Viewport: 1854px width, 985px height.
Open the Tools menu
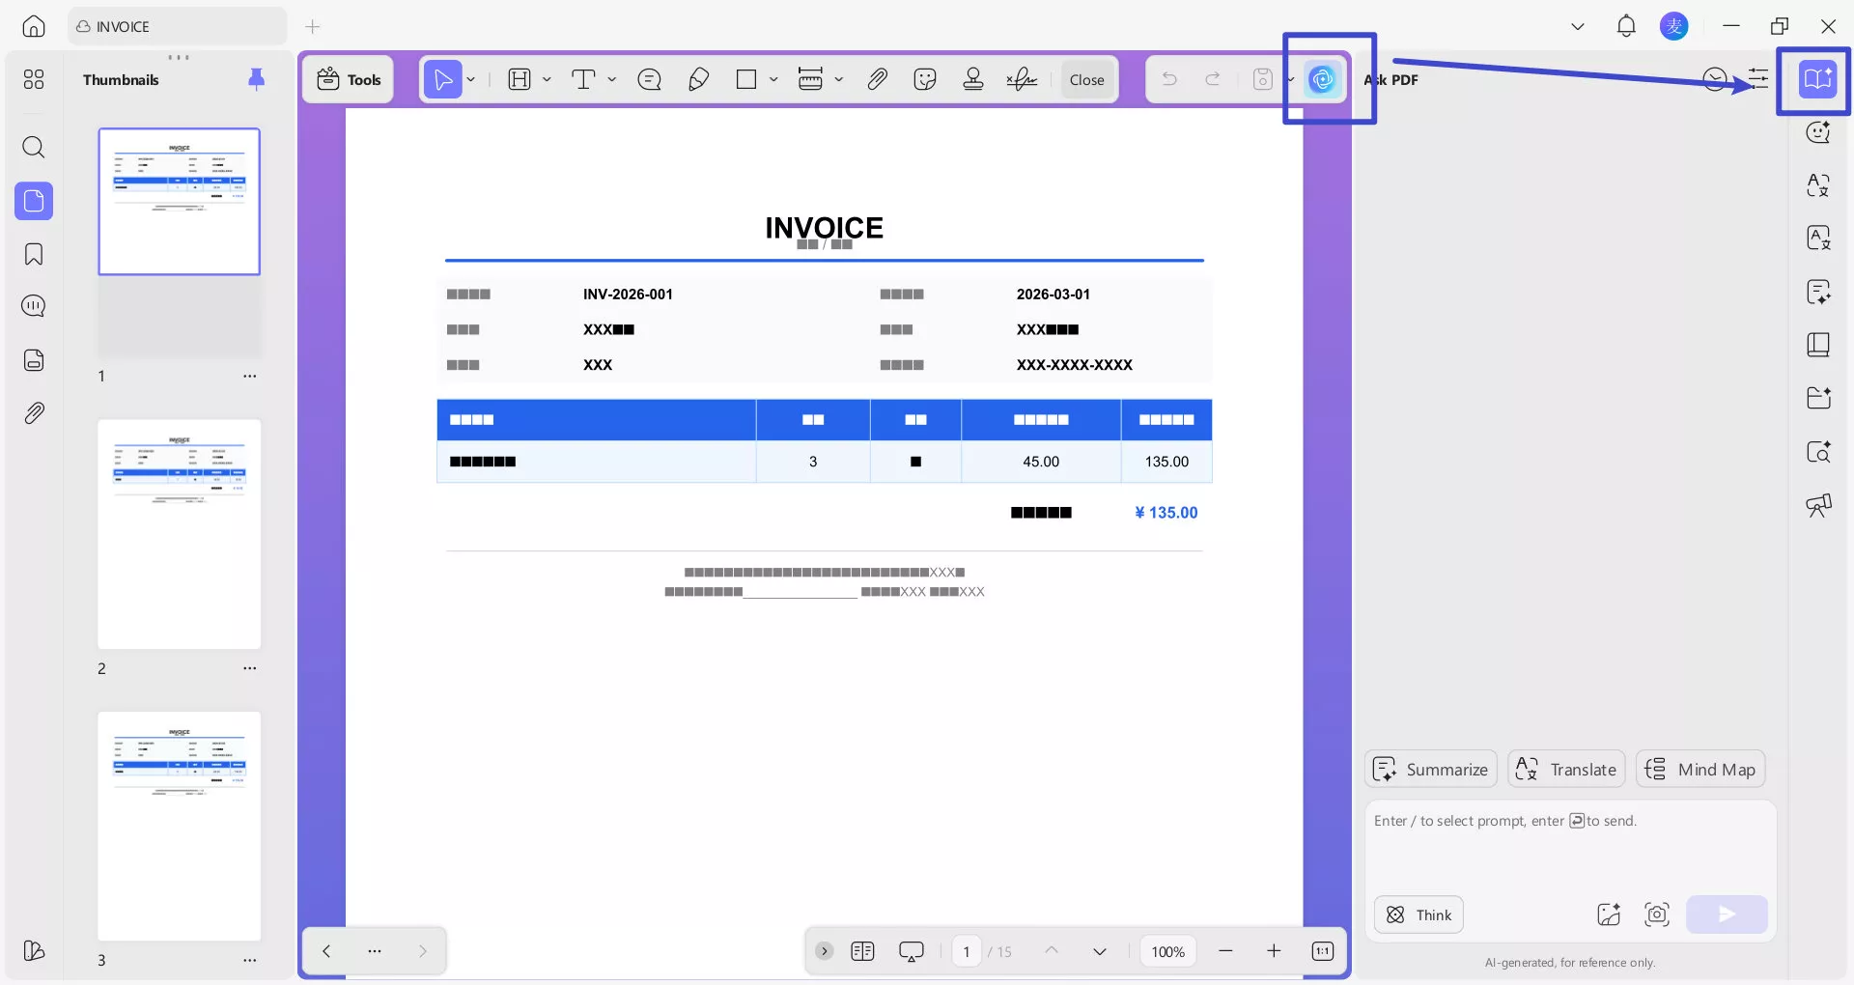click(349, 79)
